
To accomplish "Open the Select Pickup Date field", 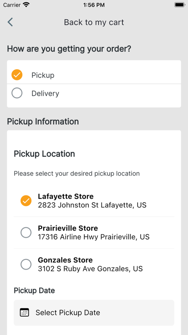I will (x=94, y=312).
